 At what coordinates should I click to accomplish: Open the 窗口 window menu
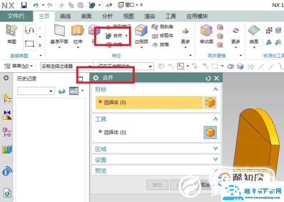128,5
